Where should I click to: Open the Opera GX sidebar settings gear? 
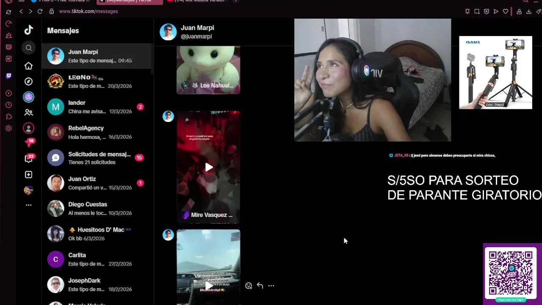[8, 128]
